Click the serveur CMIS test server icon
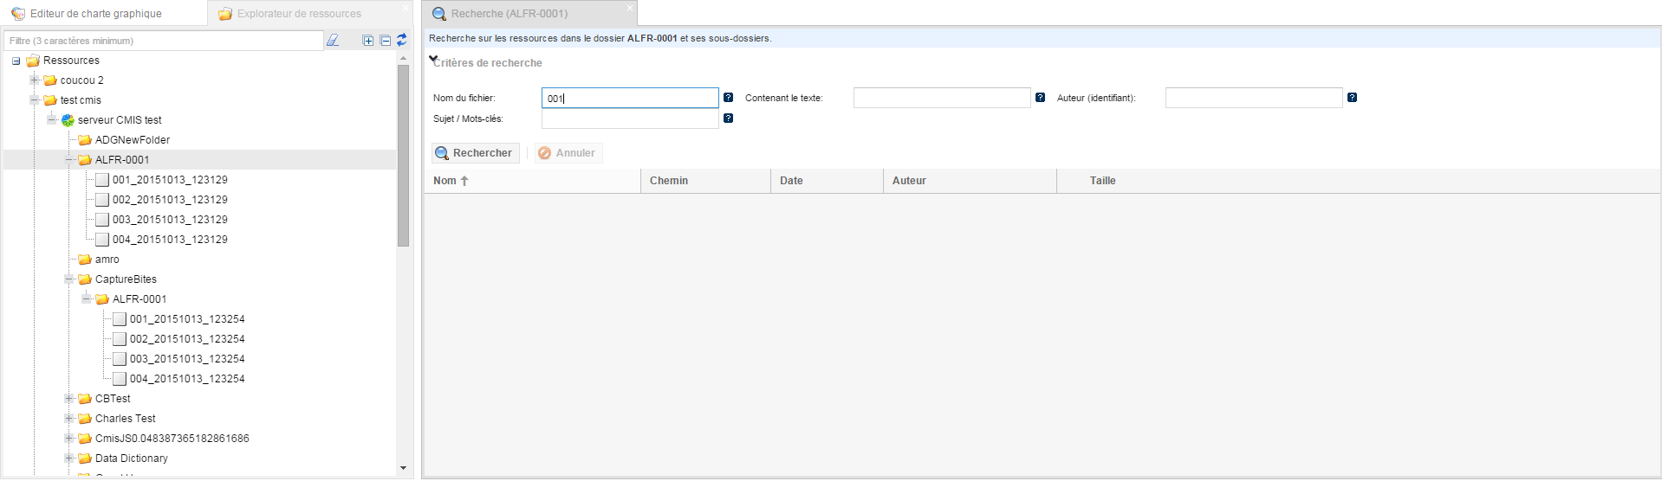1662x481 pixels. point(68,120)
